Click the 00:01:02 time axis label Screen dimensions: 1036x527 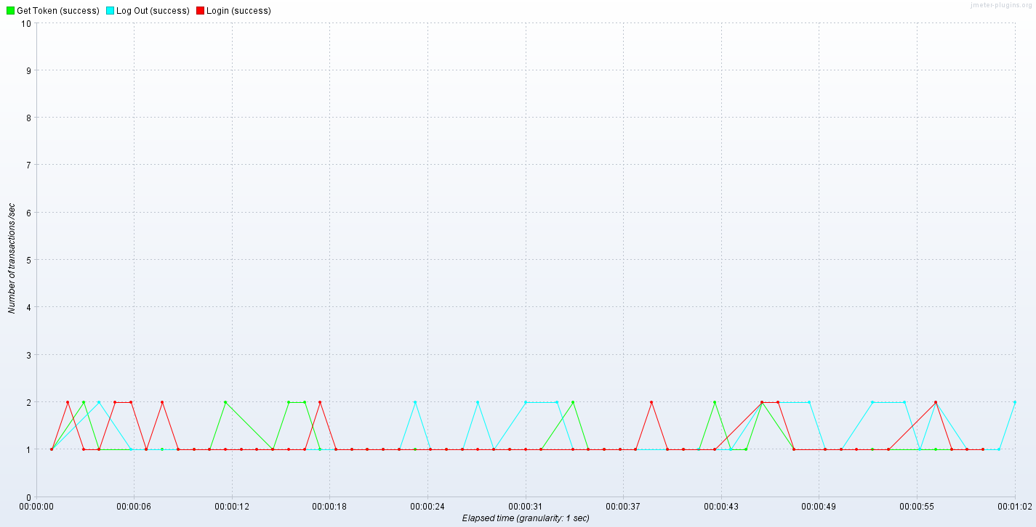tap(1014, 506)
